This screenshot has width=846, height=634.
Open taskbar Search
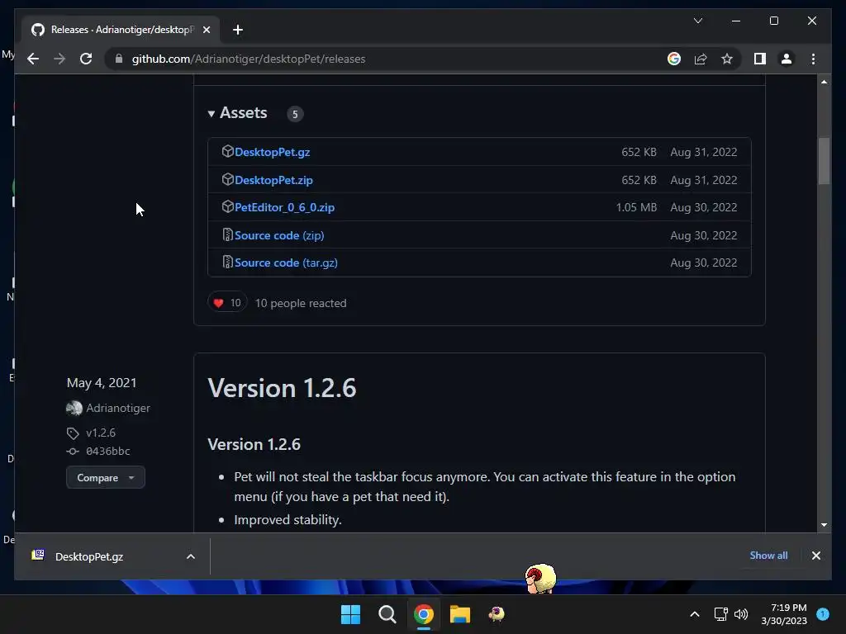coord(387,614)
